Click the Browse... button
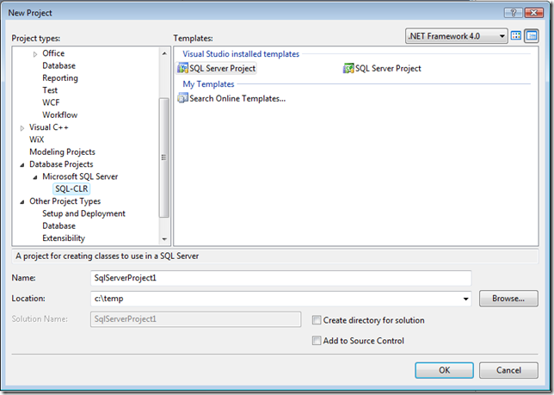The width and height of the screenshot is (554, 395). coord(508,299)
